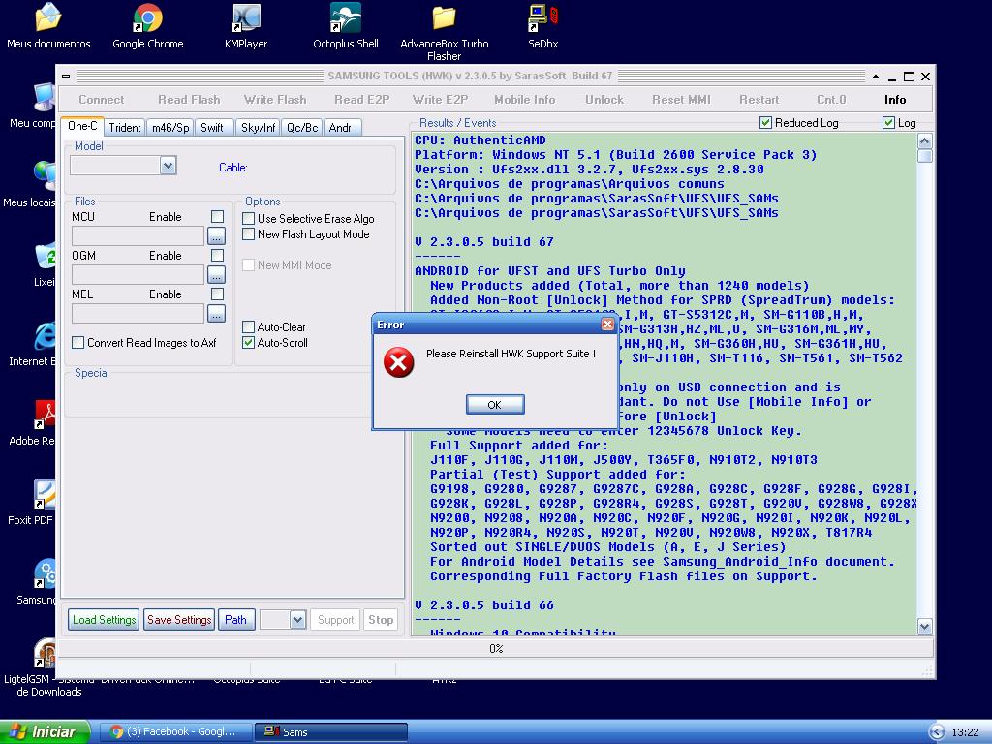The width and height of the screenshot is (992, 744).
Task: Click Path button
Action: tap(236, 619)
